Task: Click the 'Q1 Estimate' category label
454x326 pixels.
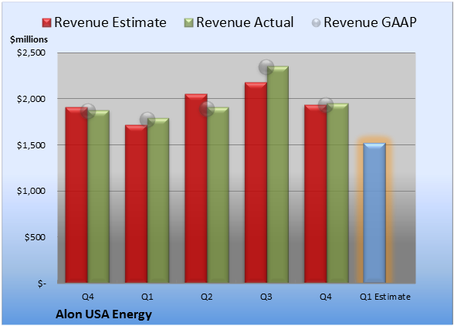Action: coord(385,297)
